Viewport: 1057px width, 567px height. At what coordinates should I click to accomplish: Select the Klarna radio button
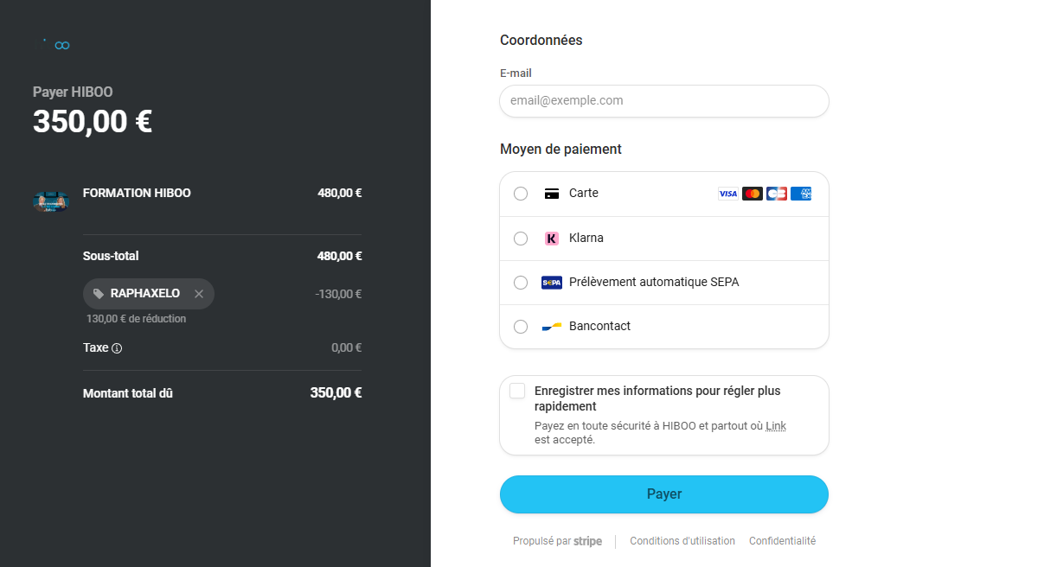(x=521, y=239)
